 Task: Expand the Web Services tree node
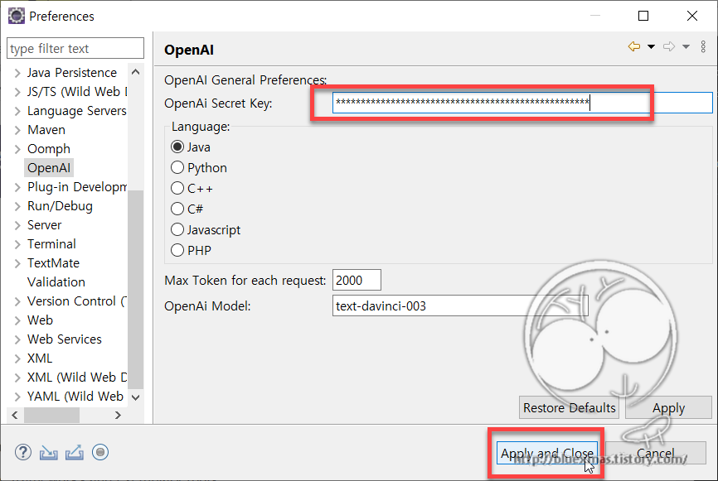tap(17, 339)
